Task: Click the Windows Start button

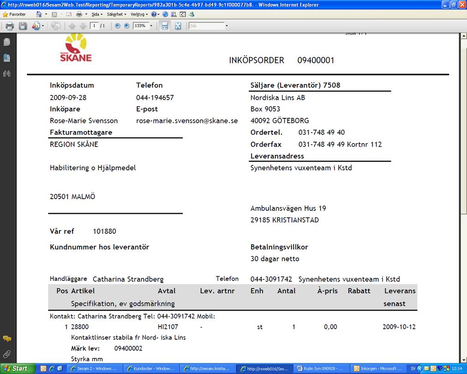Action: click(18, 369)
